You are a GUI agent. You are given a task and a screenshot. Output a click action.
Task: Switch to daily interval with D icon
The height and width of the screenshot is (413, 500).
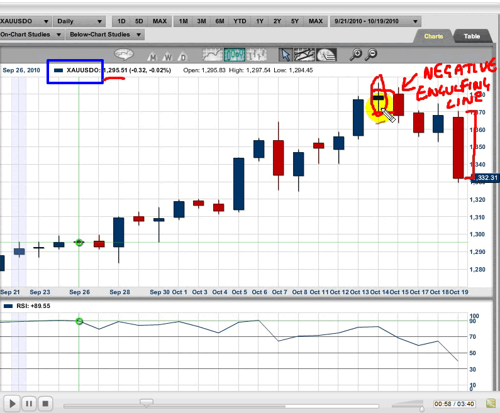click(182, 56)
